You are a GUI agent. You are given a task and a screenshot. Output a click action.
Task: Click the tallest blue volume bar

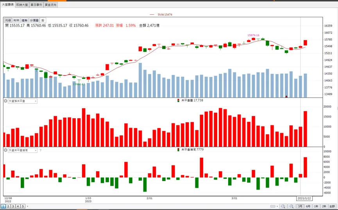[x=140, y=80]
